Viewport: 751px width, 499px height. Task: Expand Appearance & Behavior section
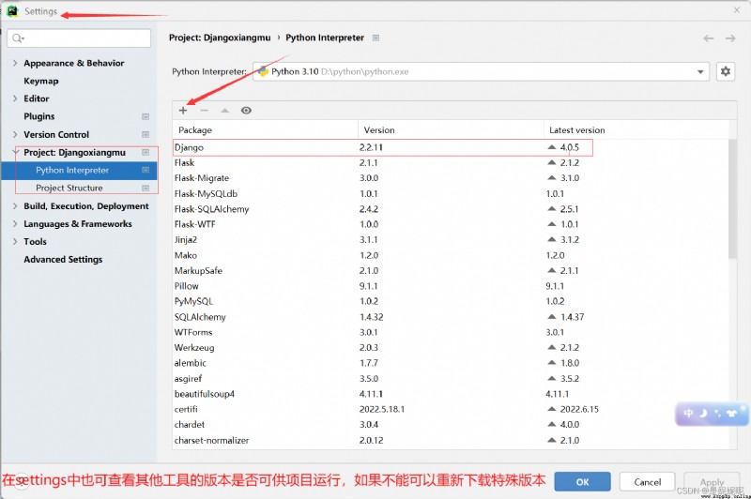click(15, 63)
